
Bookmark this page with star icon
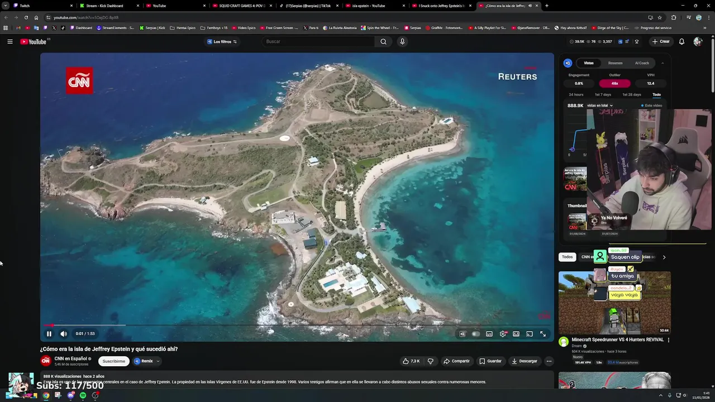click(x=659, y=17)
